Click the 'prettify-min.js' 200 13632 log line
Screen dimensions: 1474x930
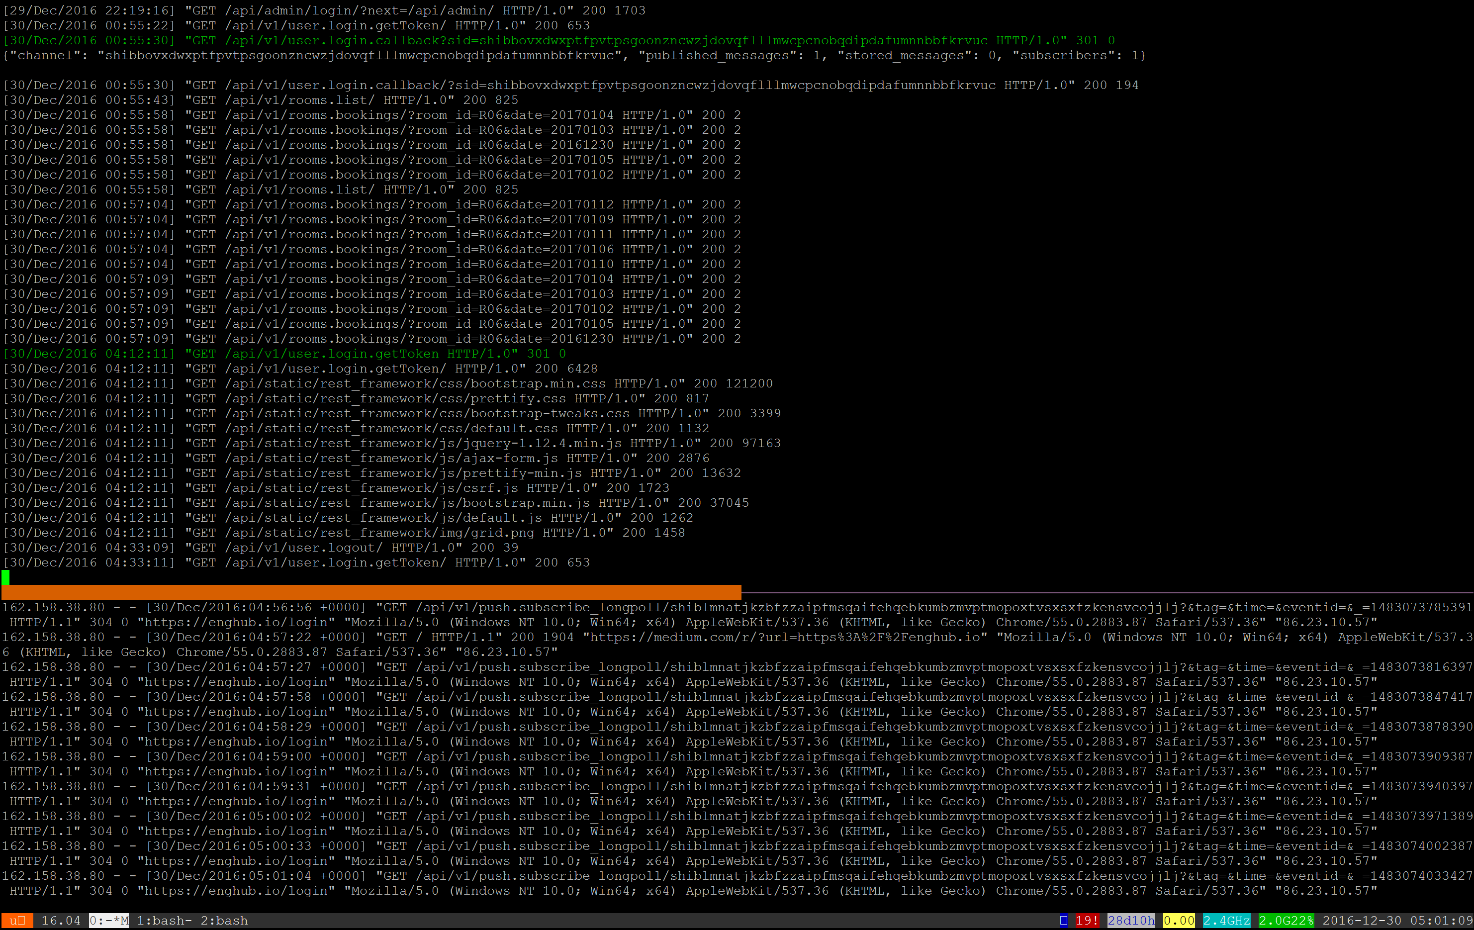click(x=371, y=473)
